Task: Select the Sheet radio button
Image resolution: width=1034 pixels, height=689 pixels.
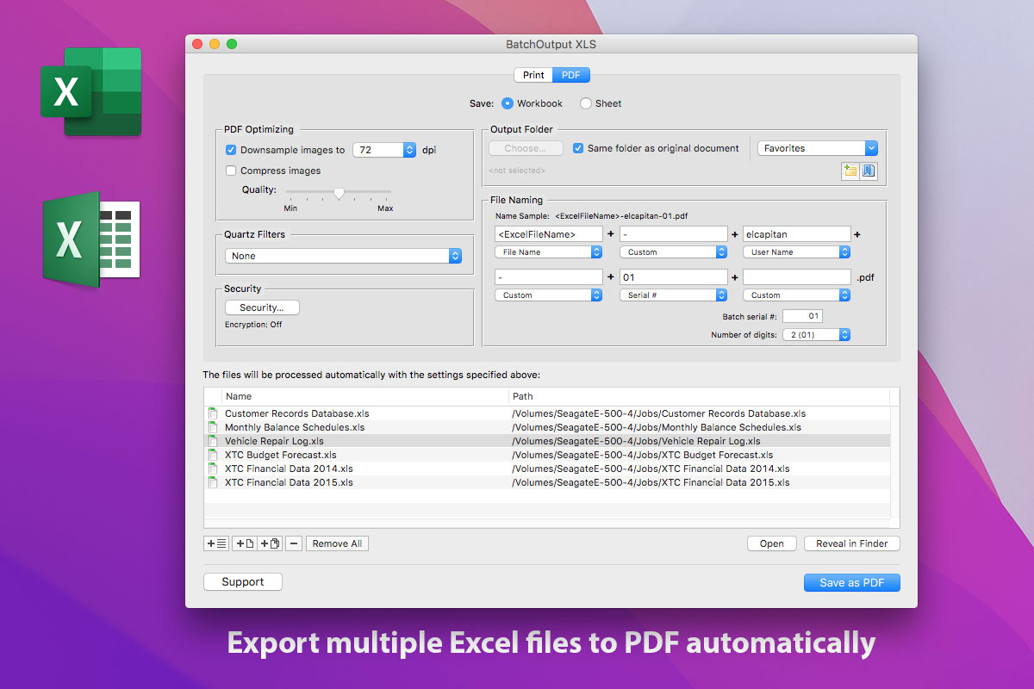Action: [x=586, y=103]
